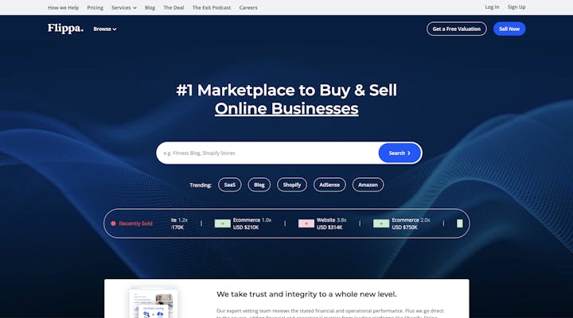Click thumbnail beside Ecommerce USD $750K
The width and height of the screenshot is (573, 318).
[x=381, y=223]
